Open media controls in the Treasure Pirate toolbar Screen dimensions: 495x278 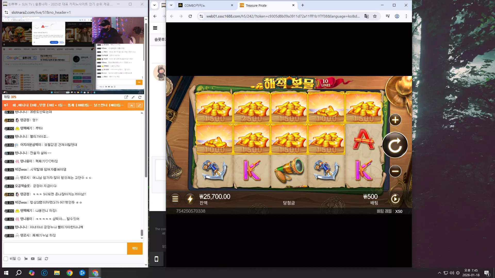[x=388, y=16]
